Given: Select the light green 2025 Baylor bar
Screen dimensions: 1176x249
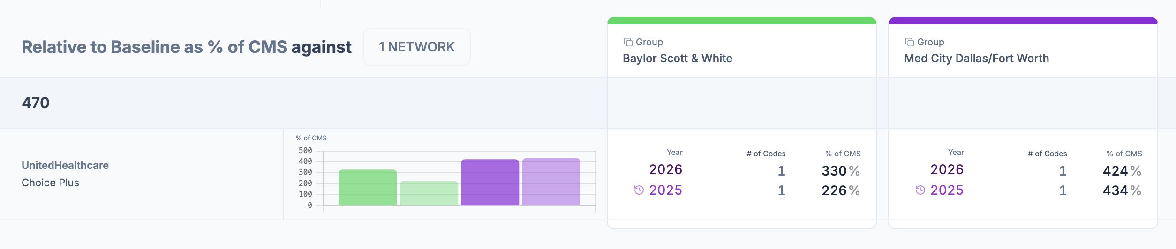Looking at the screenshot, I should (x=429, y=193).
